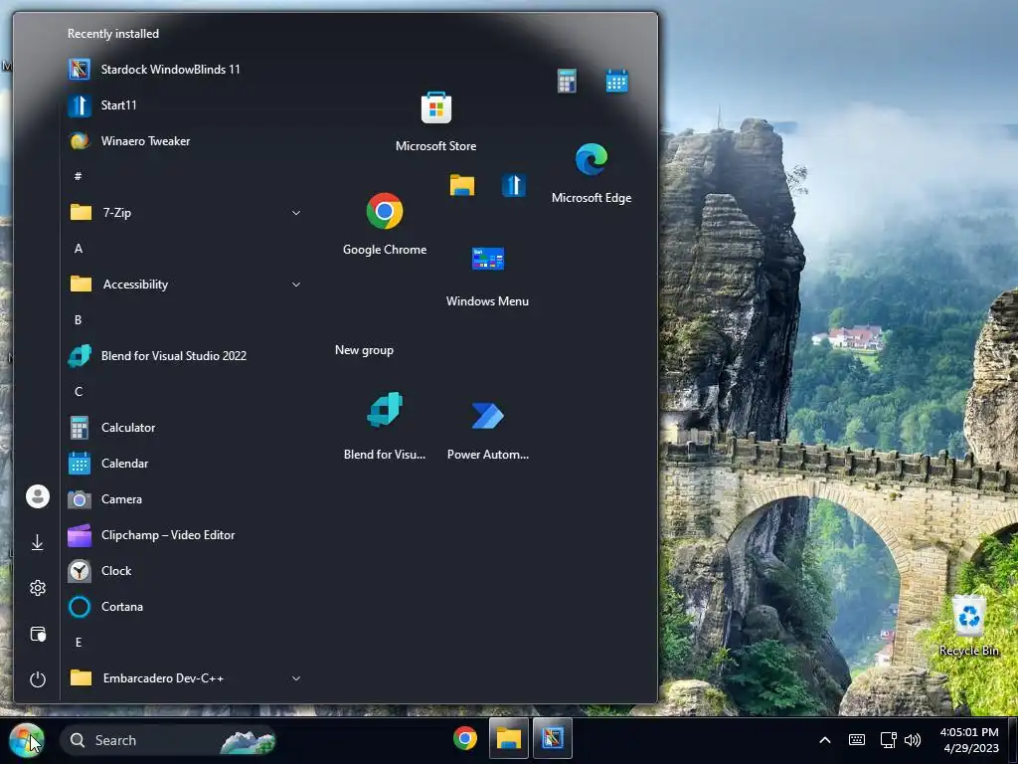
Task: Jump to the # letter header
Action: pyautogui.click(x=78, y=177)
